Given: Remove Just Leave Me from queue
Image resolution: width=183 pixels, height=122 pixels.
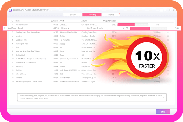Looking at the screenshot, I should pos(168,40).
